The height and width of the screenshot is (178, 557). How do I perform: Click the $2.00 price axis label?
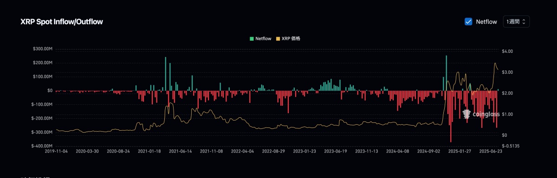pos(507,93)
